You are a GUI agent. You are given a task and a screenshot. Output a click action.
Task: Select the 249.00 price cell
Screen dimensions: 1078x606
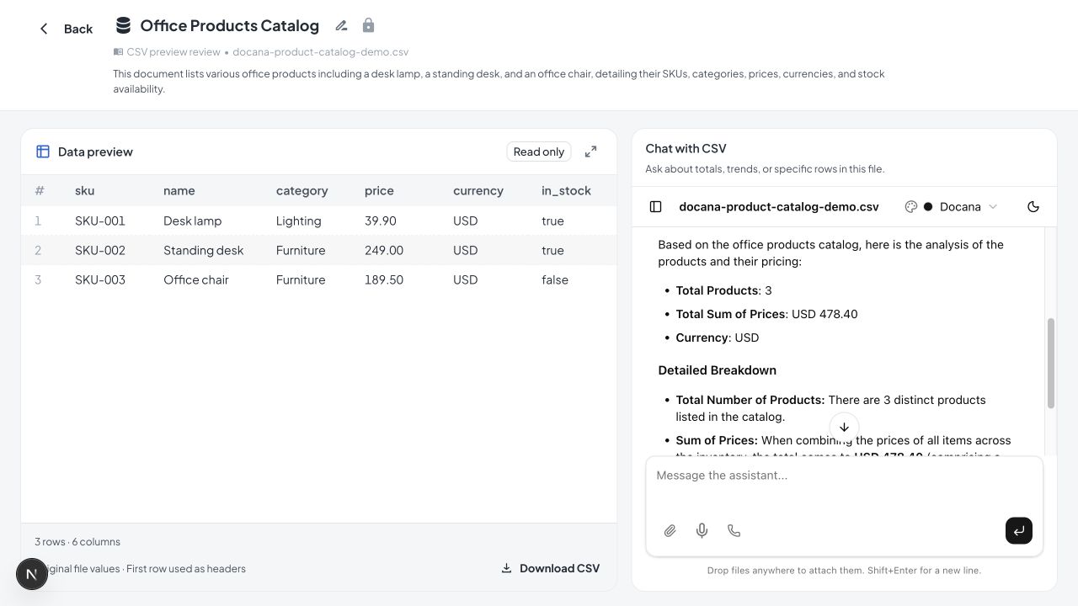(x=384, y=250)
